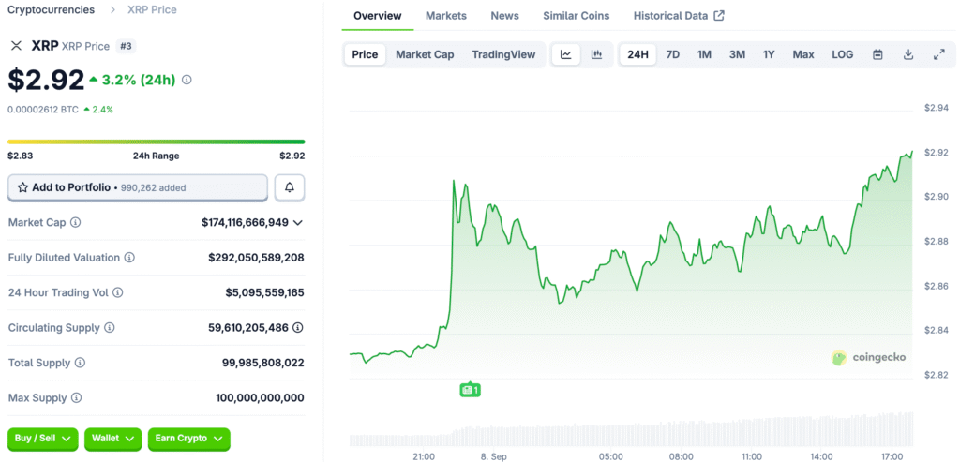
Task: Open the Buy / Sell dropdown
Action: (x=43, y=439)
